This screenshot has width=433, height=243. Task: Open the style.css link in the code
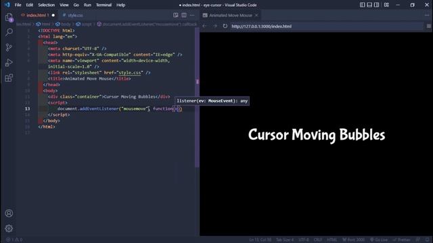129,72
